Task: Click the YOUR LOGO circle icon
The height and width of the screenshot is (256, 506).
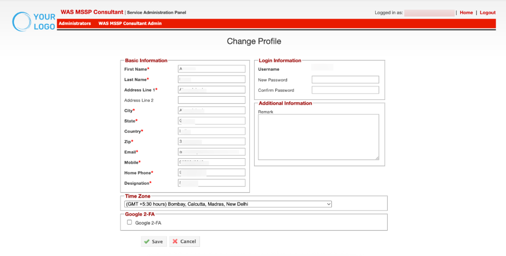Action: pos(22,22)
